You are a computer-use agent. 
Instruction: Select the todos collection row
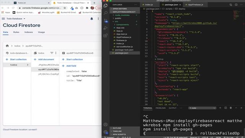click(x=17, y=65)
